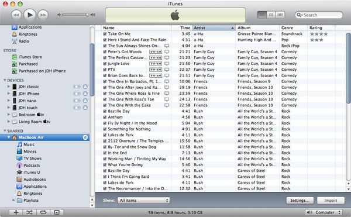Open Audiobooks under MacBook Air
This screenshot has height=217, width=351.
click(31, 180)
